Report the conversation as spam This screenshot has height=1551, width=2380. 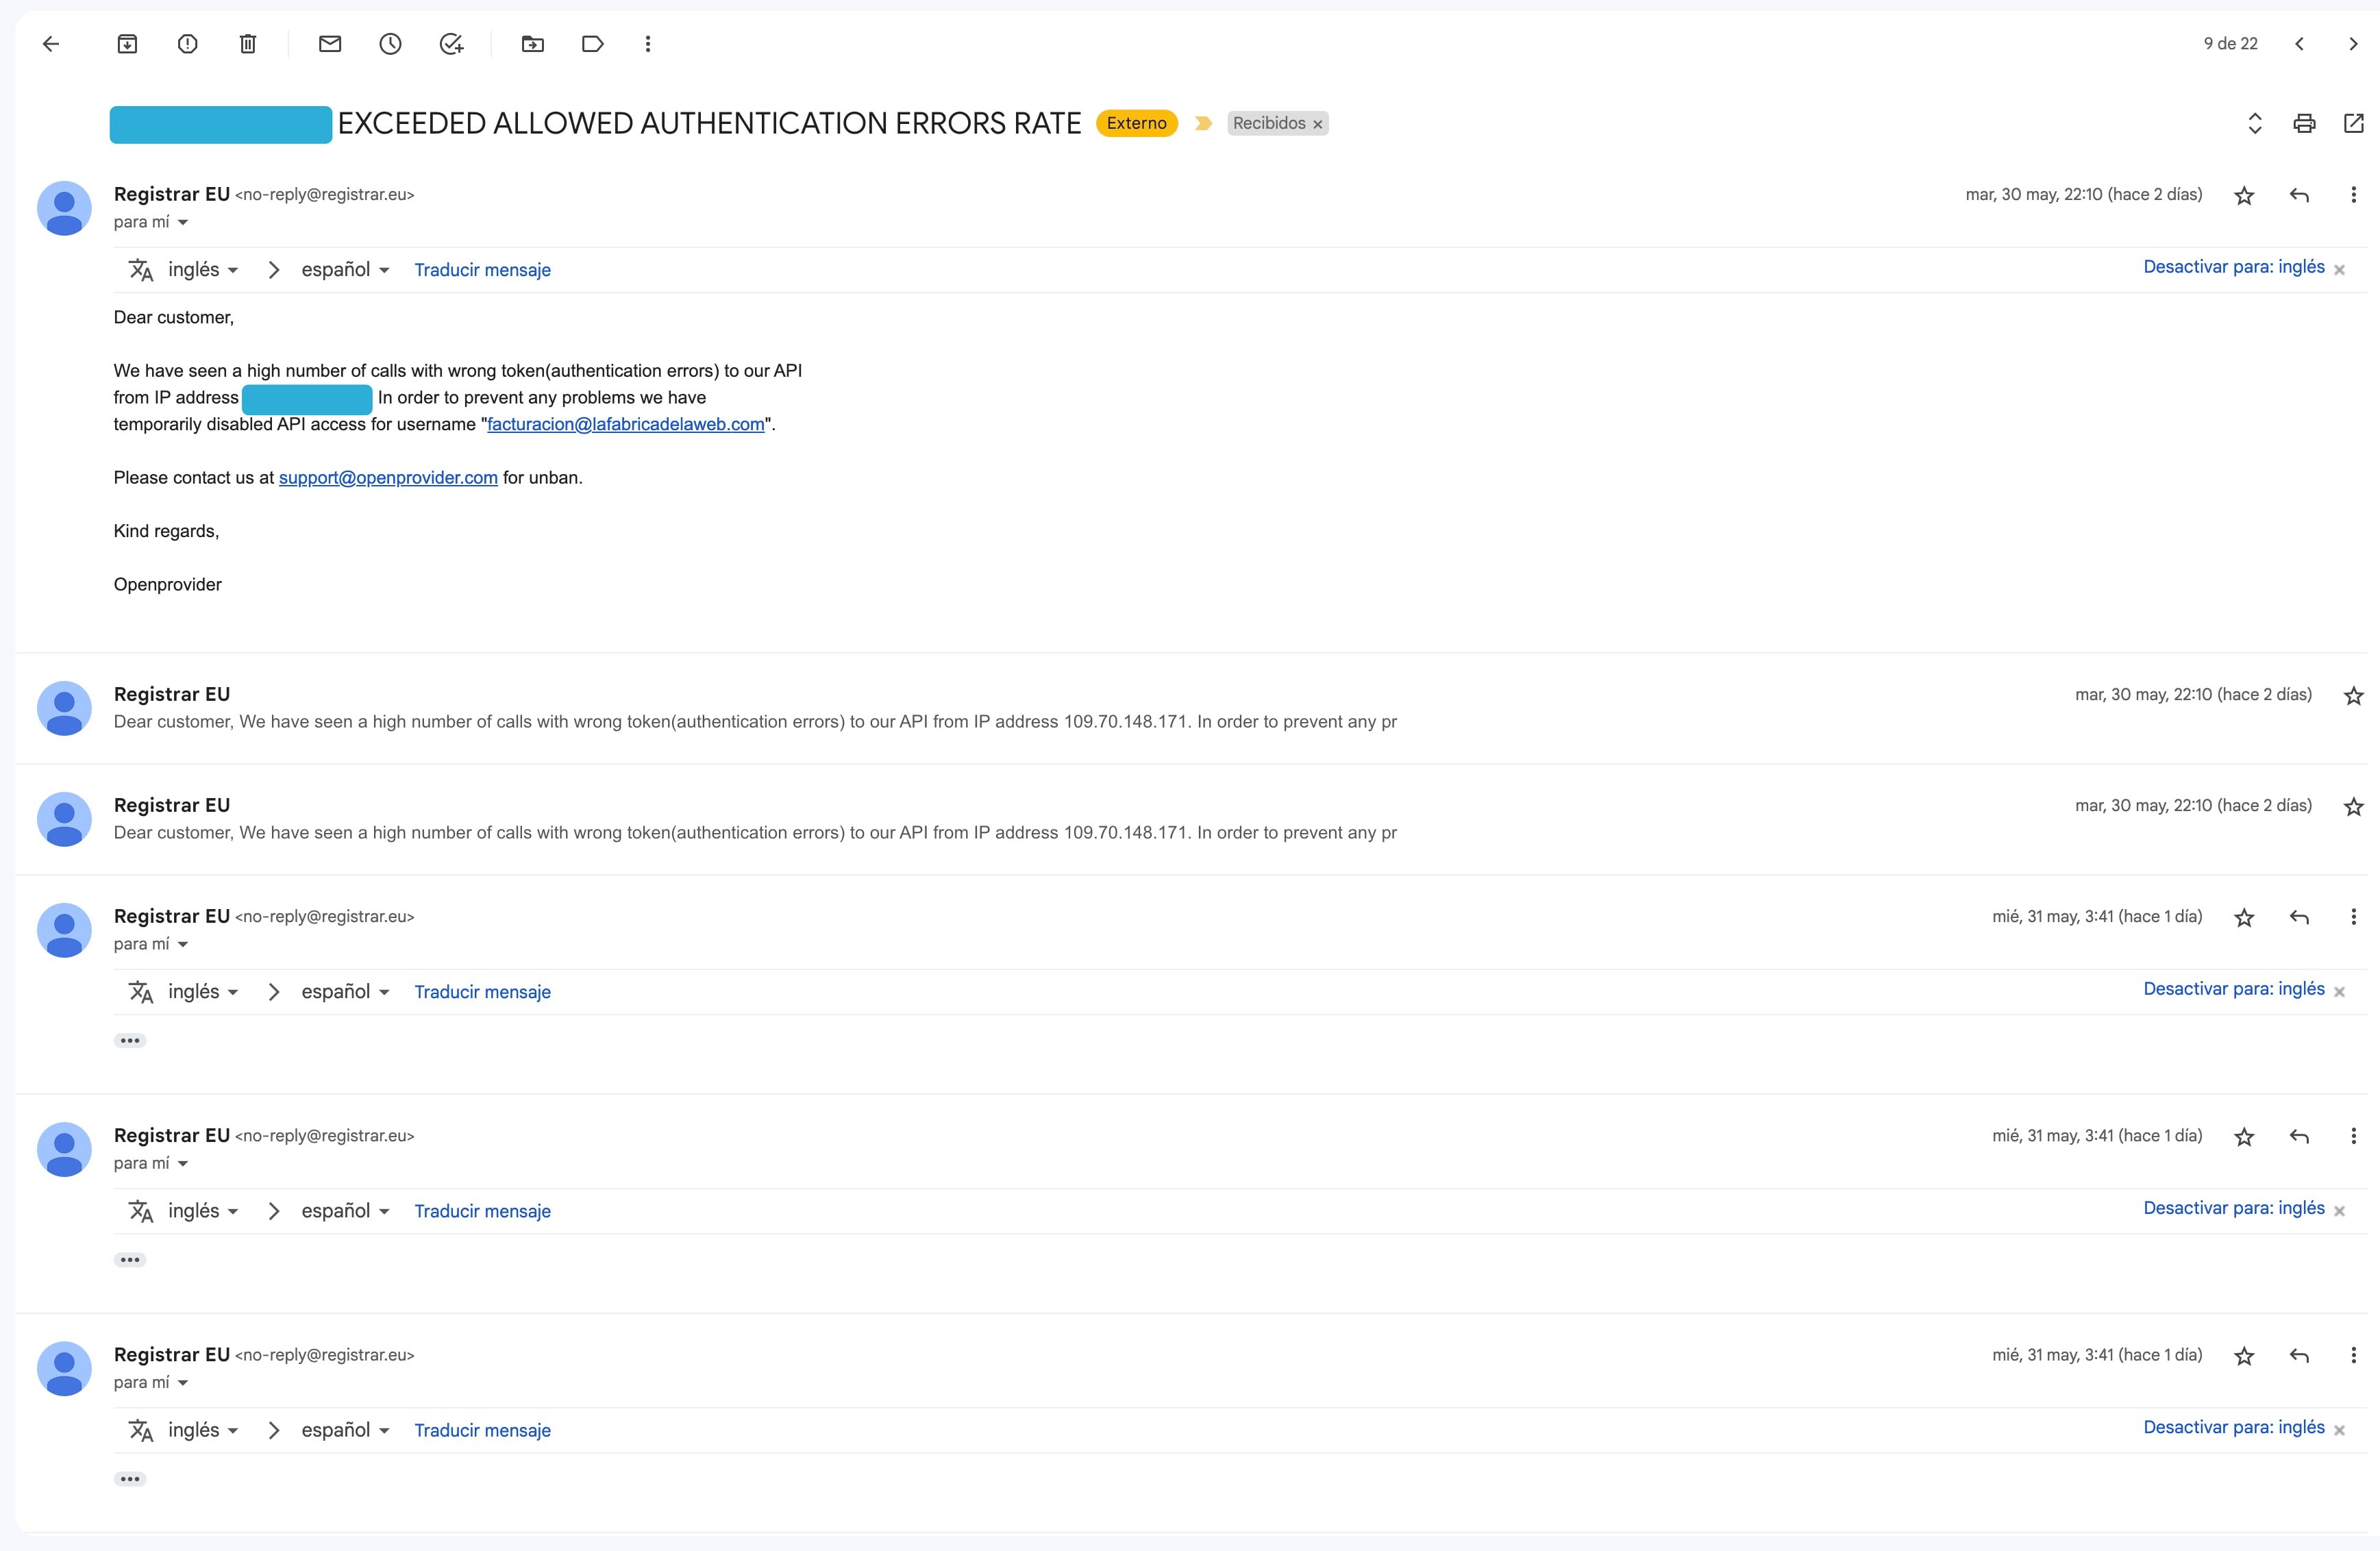point(187,43)
